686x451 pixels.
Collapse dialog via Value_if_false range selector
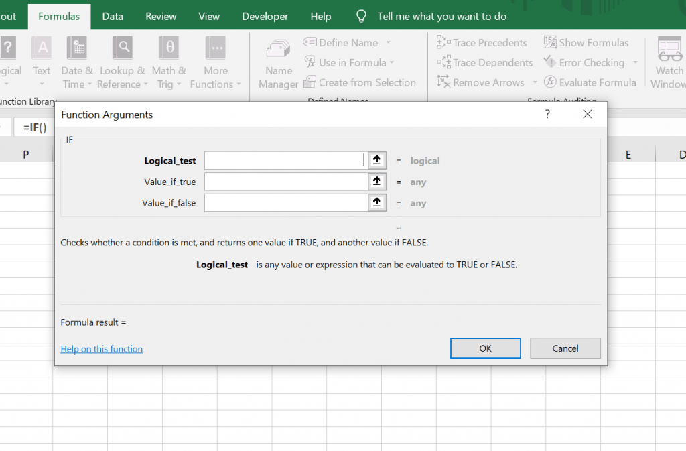click(x=376, y=202)
